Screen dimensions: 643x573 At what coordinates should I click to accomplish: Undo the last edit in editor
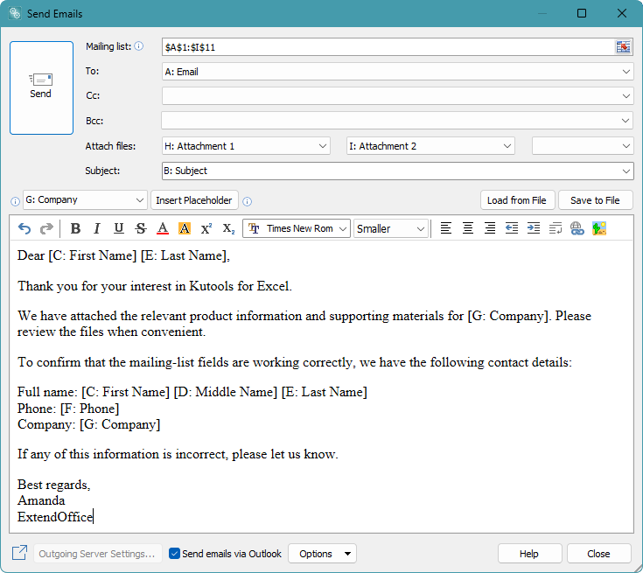click(24, 228)
